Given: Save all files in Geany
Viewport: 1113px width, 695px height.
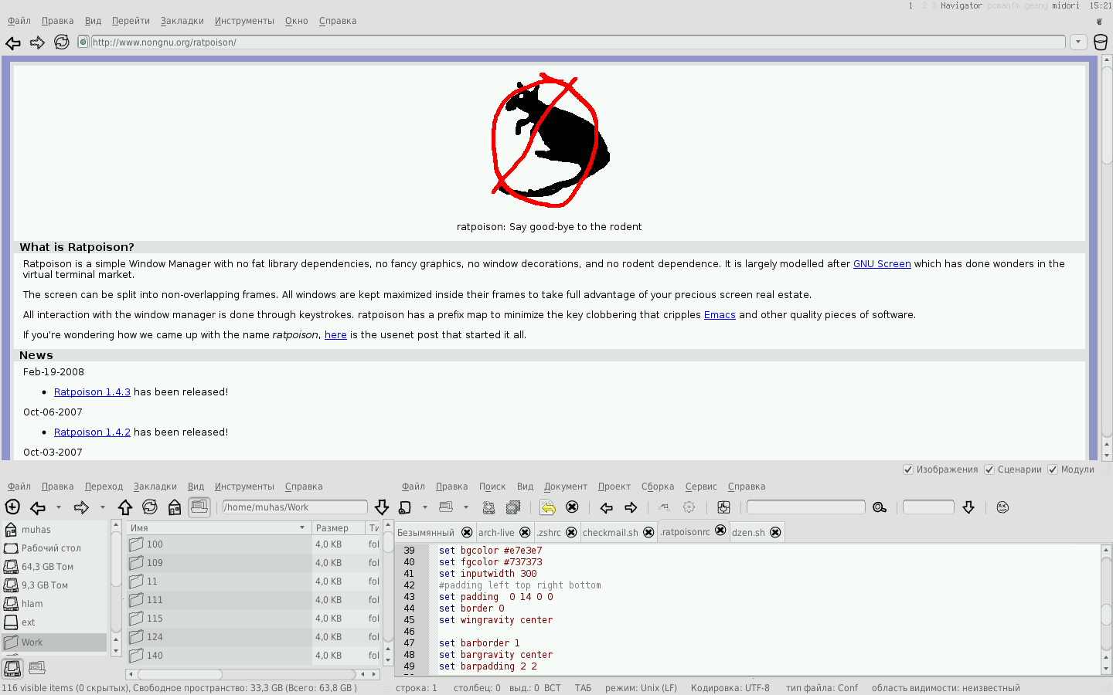Looking at the screenshot, I should (x=513, y=507).
